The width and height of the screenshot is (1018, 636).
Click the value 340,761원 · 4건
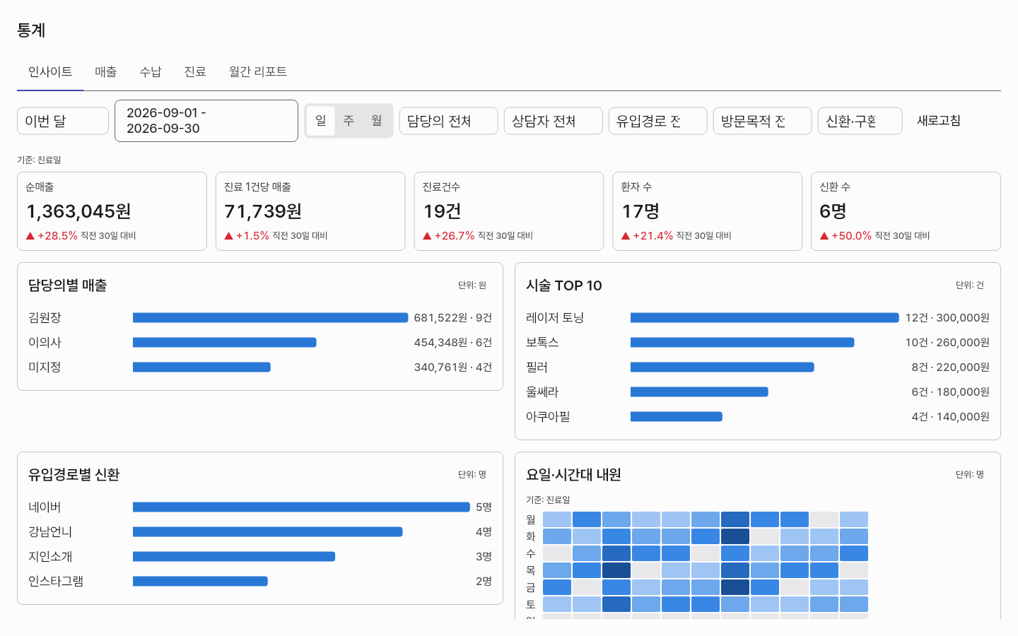(453, 367)
